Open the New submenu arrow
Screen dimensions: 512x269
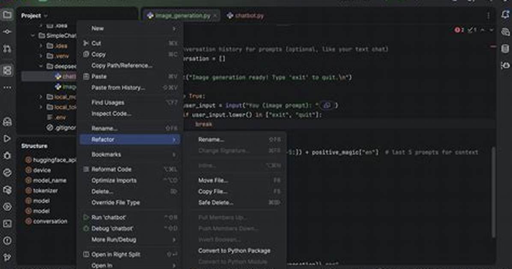coord(174,29)
